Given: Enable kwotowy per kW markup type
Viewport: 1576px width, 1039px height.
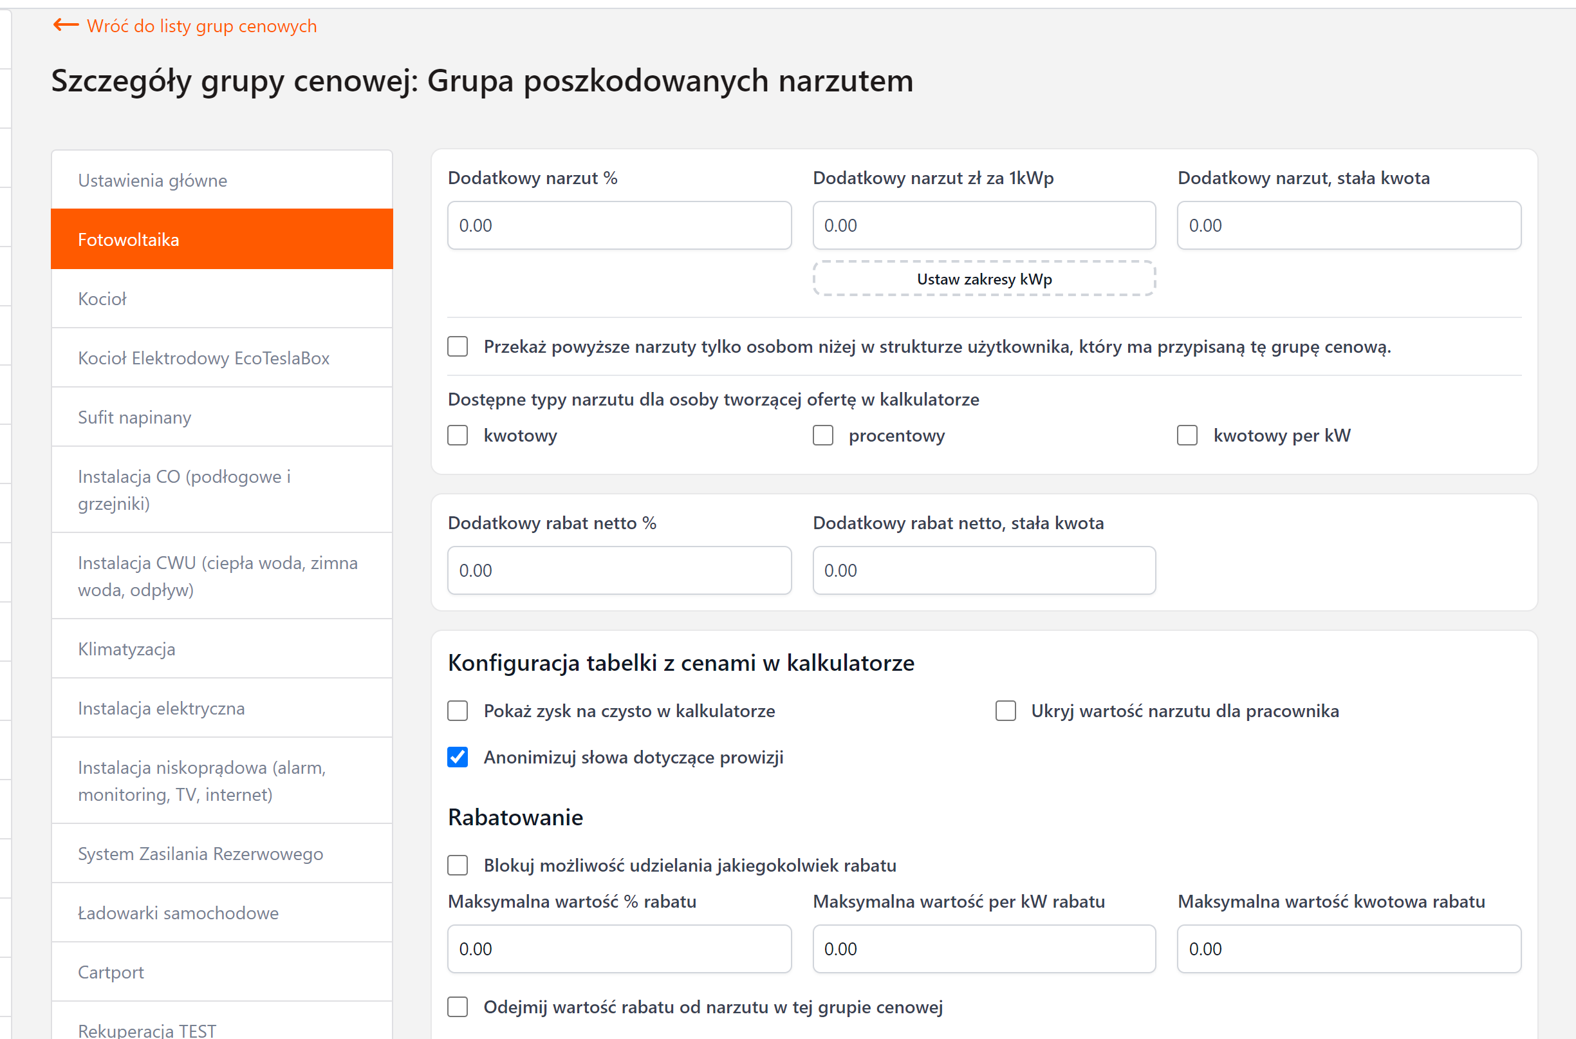Looking at the screenshot, I should (1187, 435).
